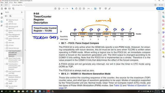Click the blue Share button
This screenshot has height=93, width=165.
click(160, 9)
